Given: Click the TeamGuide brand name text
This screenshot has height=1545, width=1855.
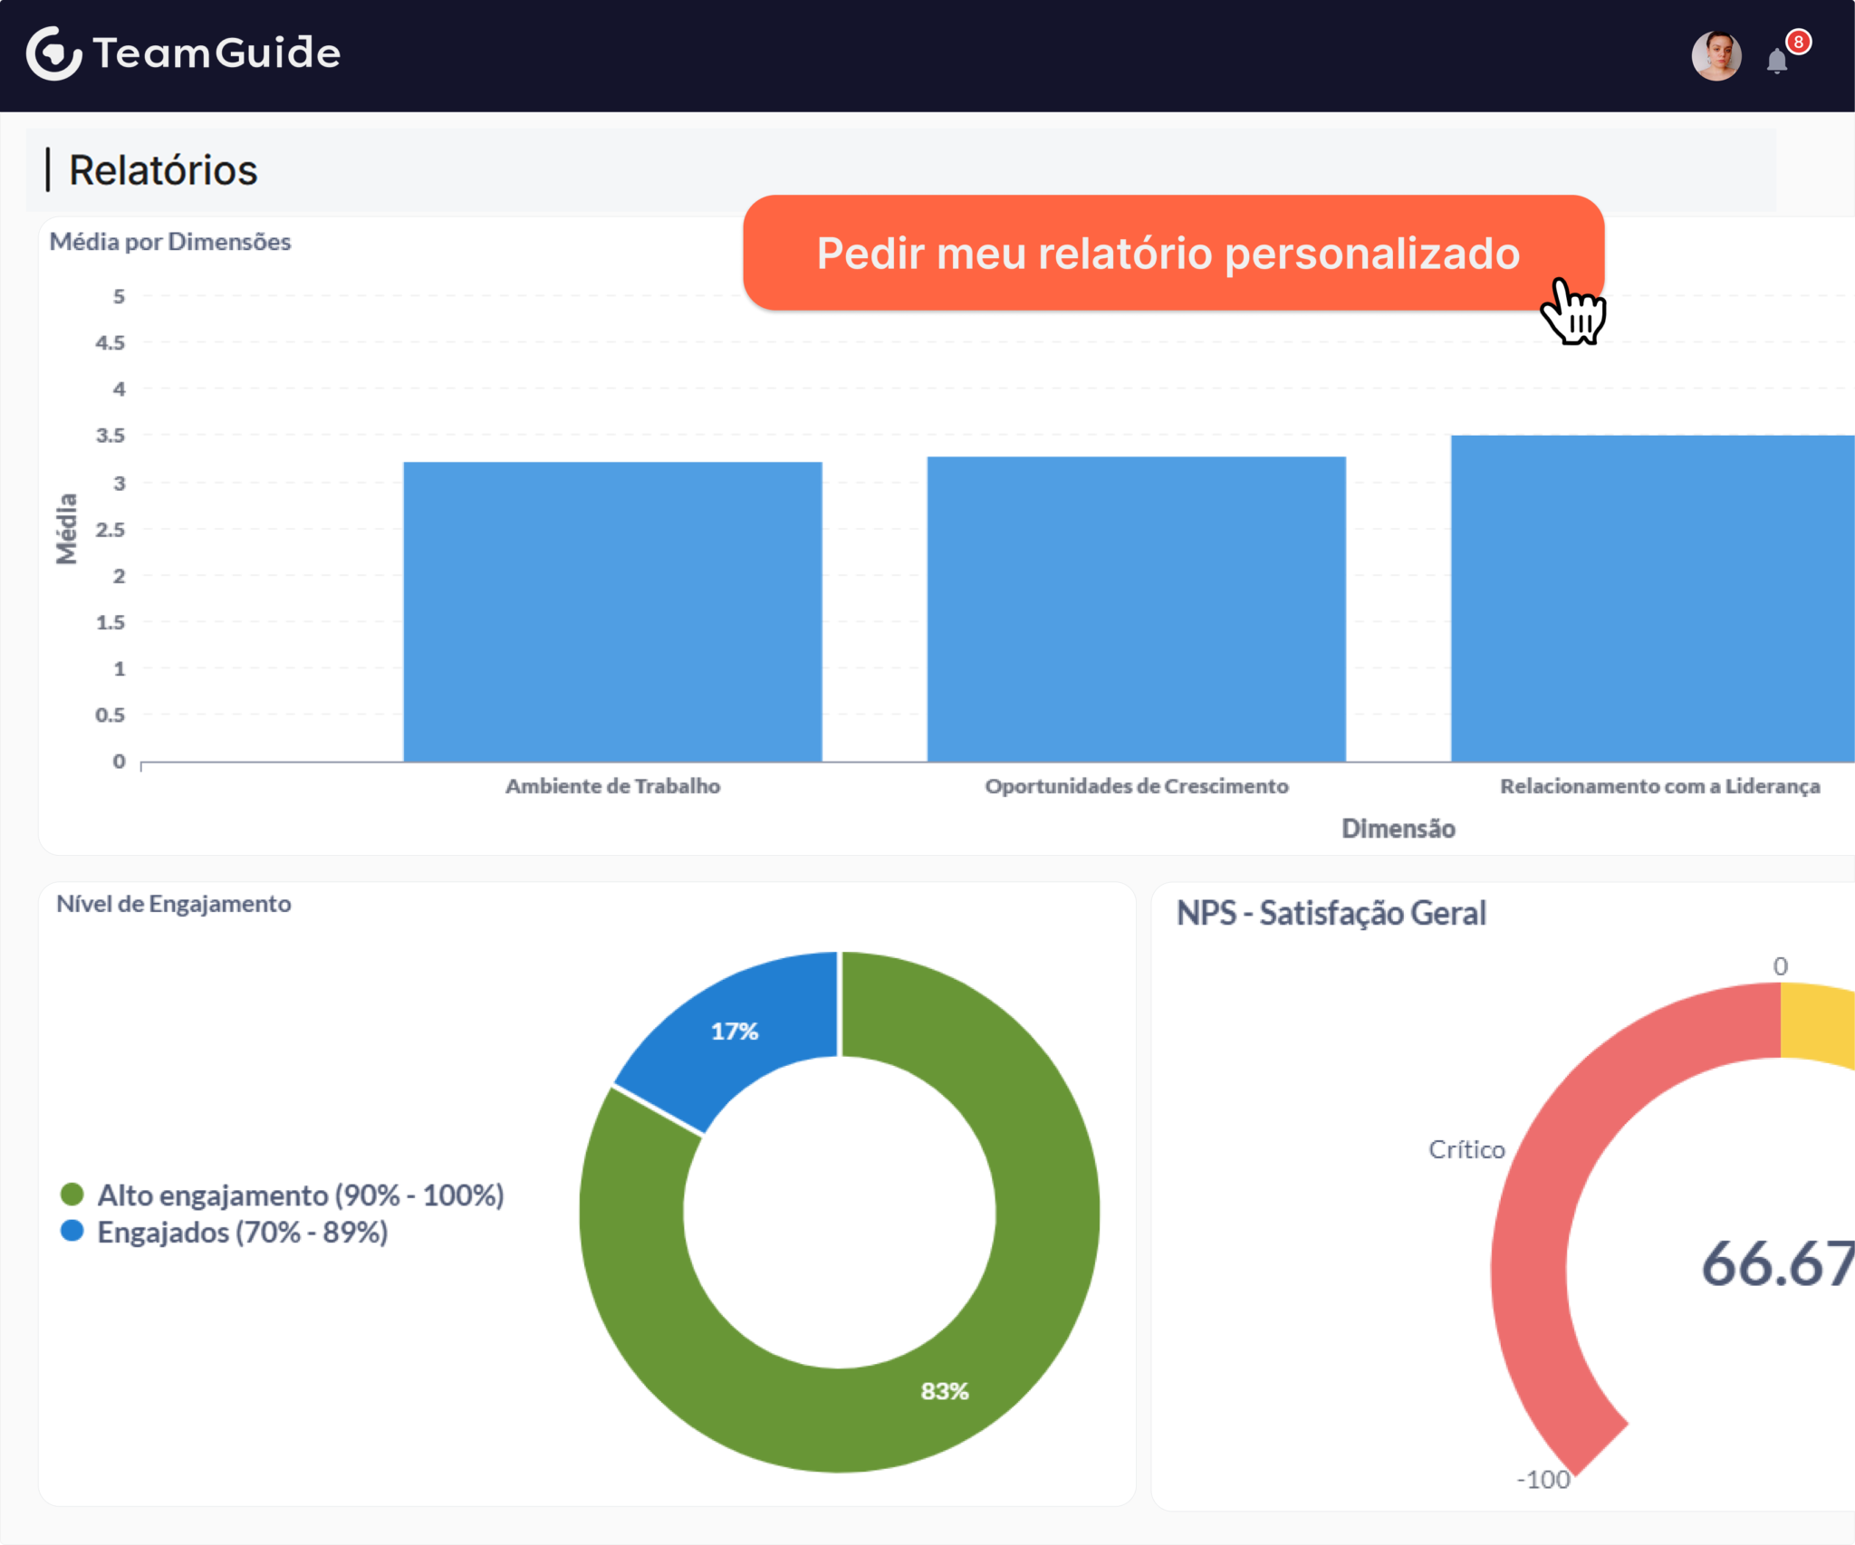Looking at the screenshot, I should [217, 53].
